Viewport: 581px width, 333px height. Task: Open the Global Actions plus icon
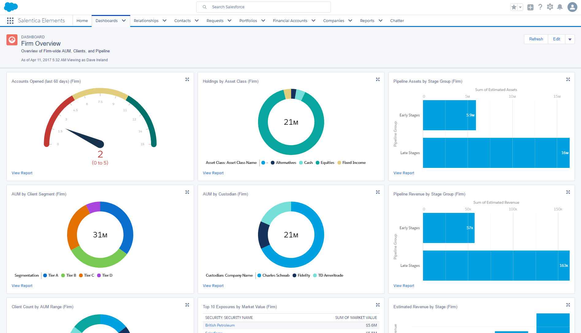(530, 7)
